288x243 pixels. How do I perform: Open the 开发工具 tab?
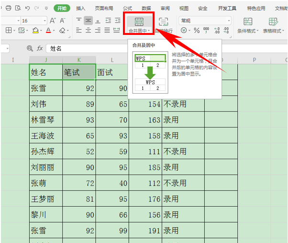click(x=227, y=8)
